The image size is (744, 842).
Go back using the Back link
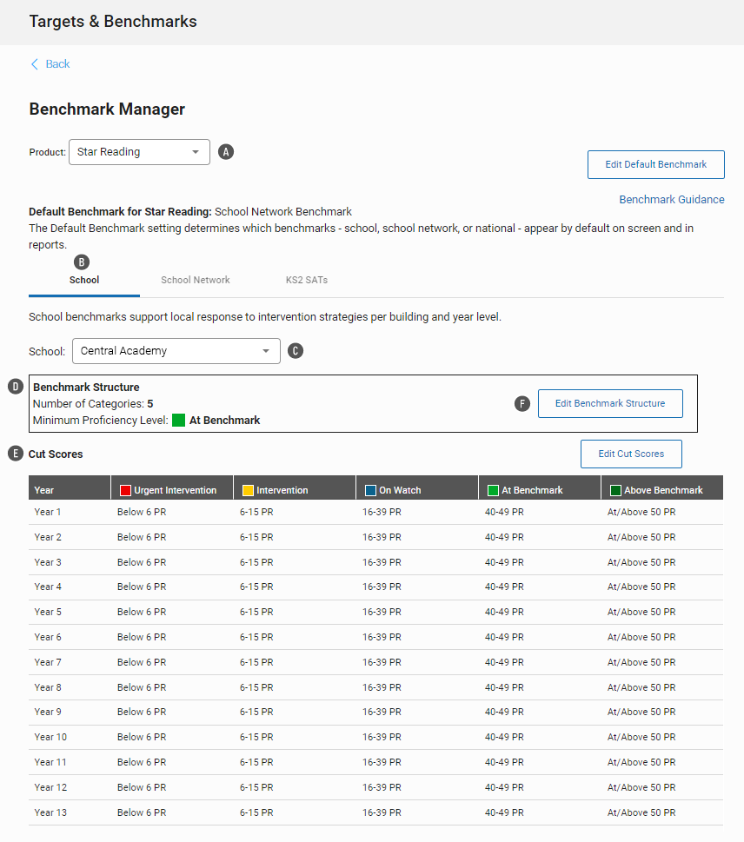coord(57,64)
